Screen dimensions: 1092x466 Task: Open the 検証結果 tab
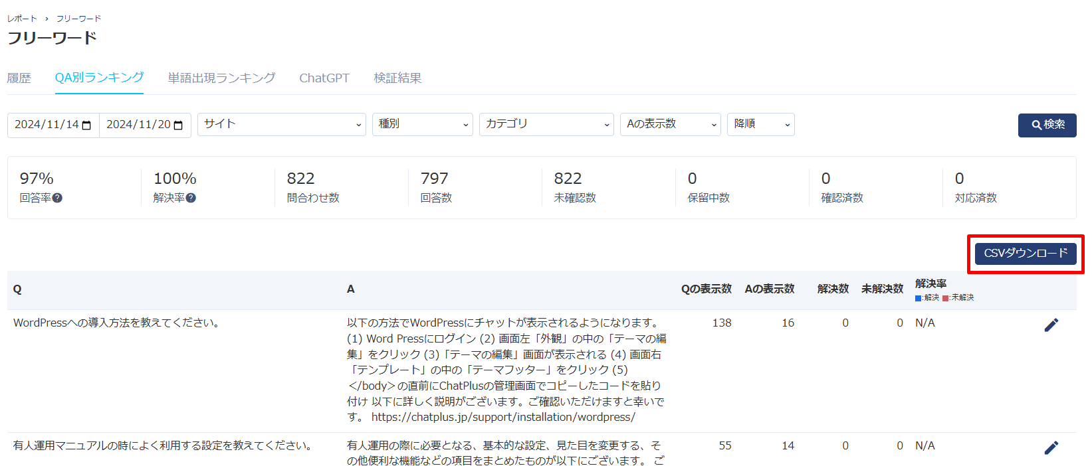pyautogui.click(x=397, y=78)
